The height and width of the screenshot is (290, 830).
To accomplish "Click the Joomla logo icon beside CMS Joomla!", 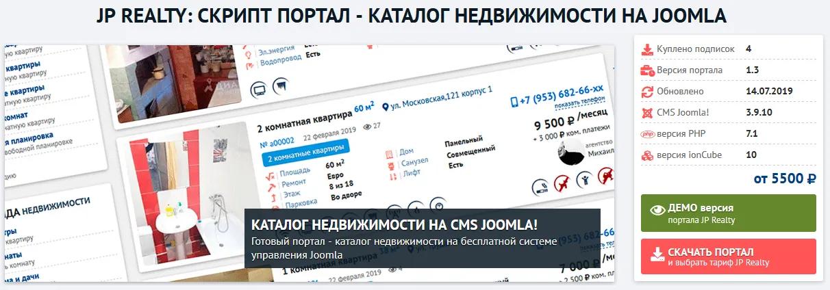I will pos(647,113).
